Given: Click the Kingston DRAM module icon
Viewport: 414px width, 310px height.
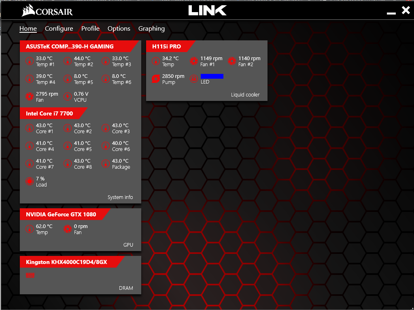Looking at the screenshot, I should [30, 276].
